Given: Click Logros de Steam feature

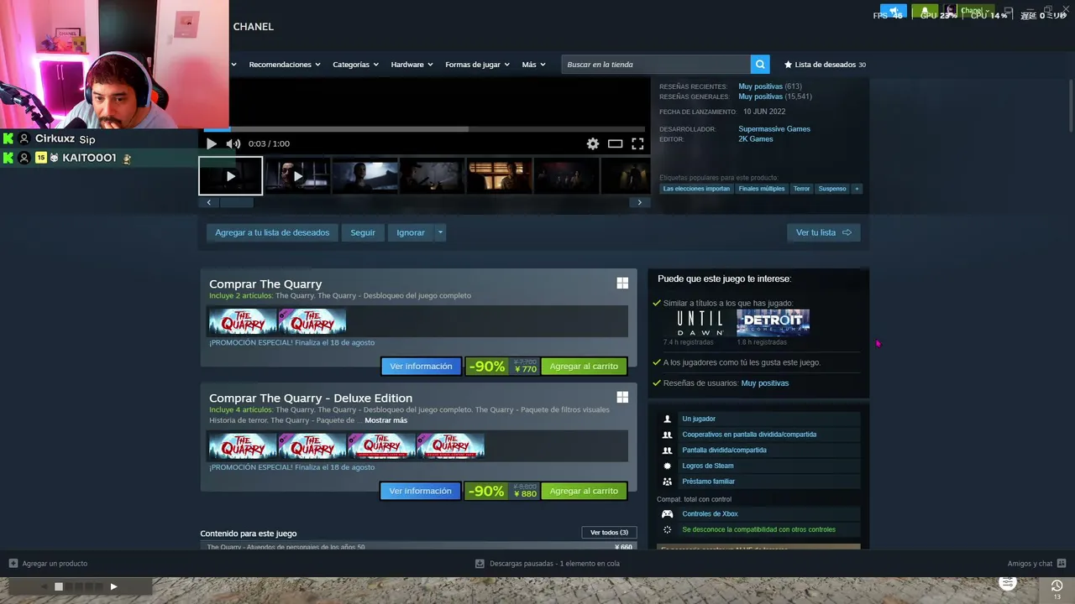Looking at the screenshot, I should click(x=759, y=466).
